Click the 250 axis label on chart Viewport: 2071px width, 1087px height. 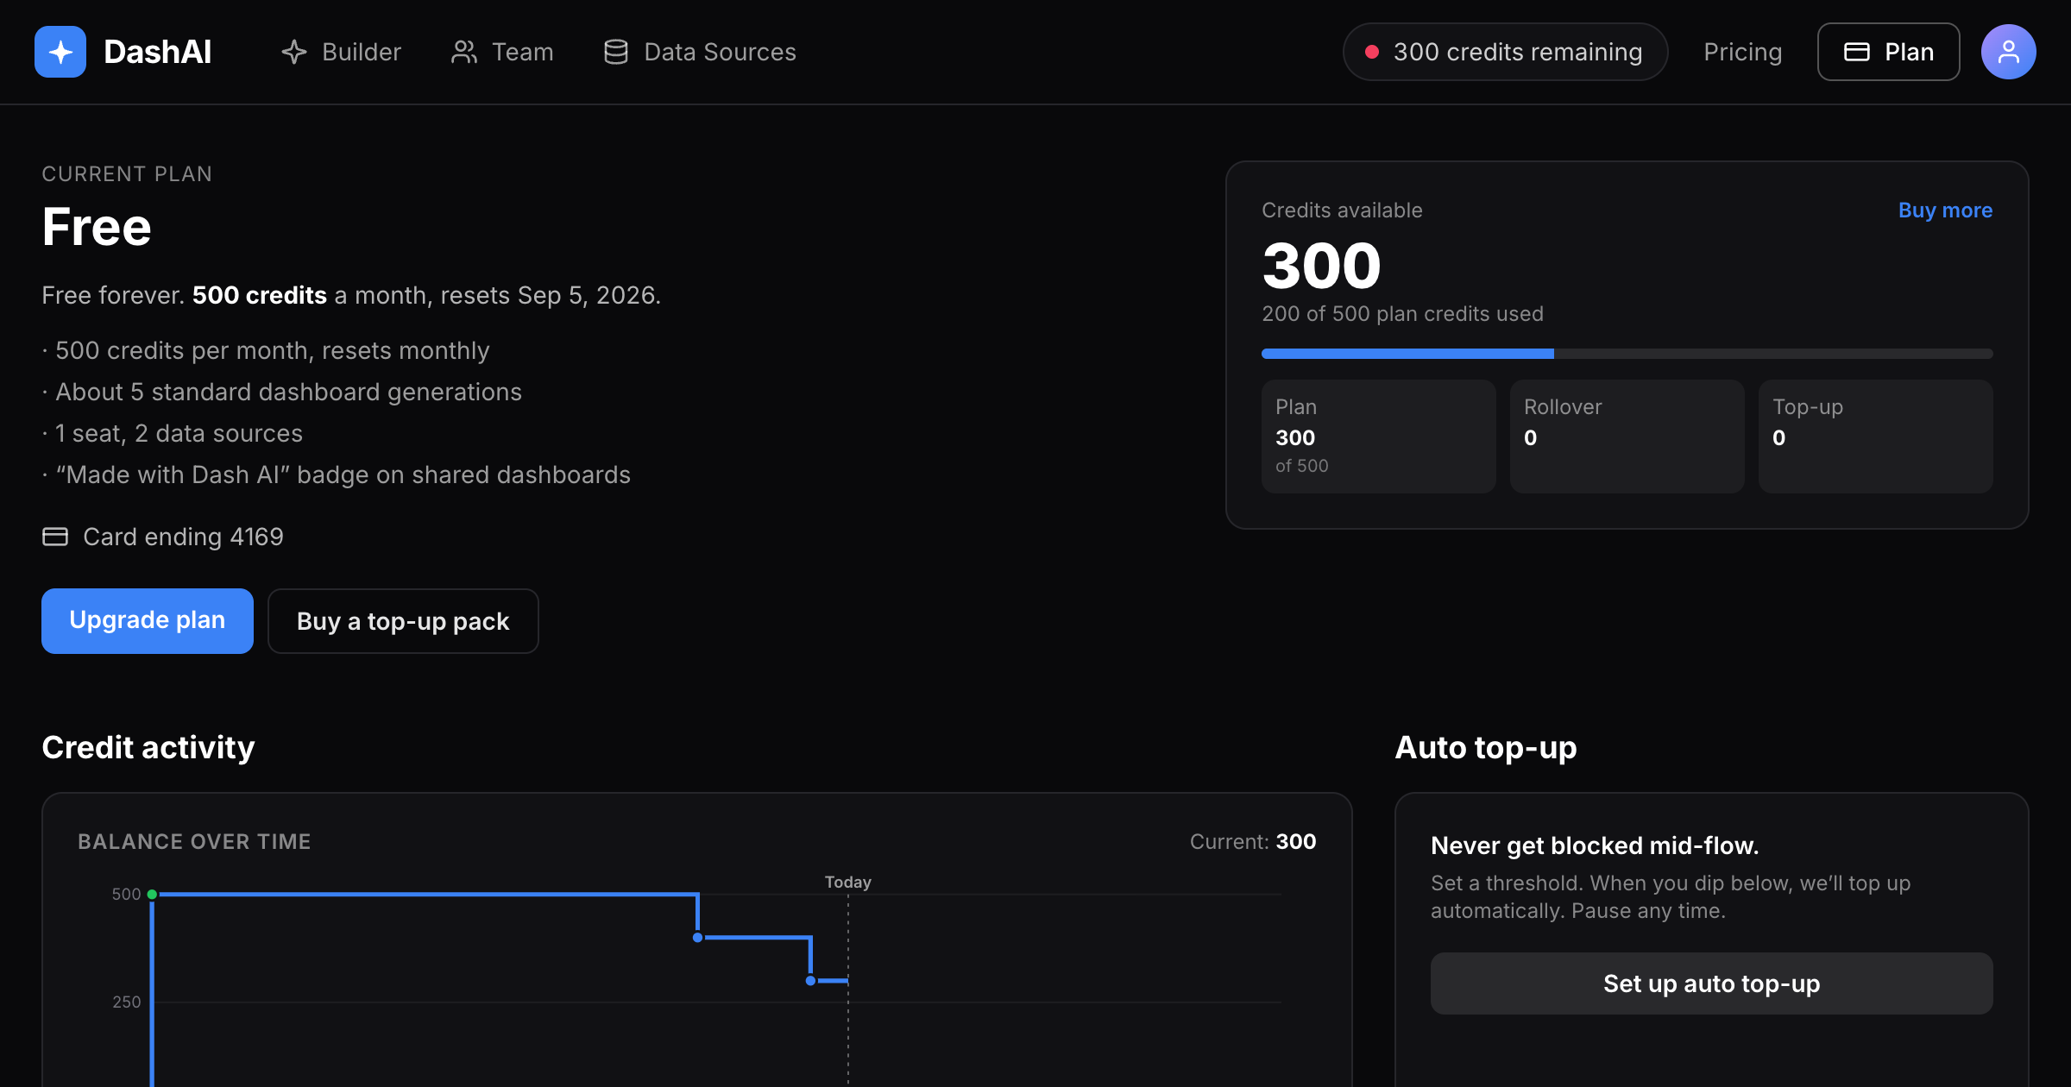(x=126, y=1002)
